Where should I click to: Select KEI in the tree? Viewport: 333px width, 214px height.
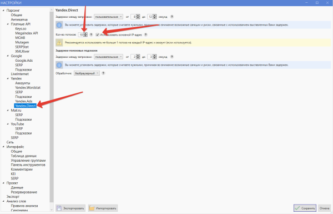[13, 174]
